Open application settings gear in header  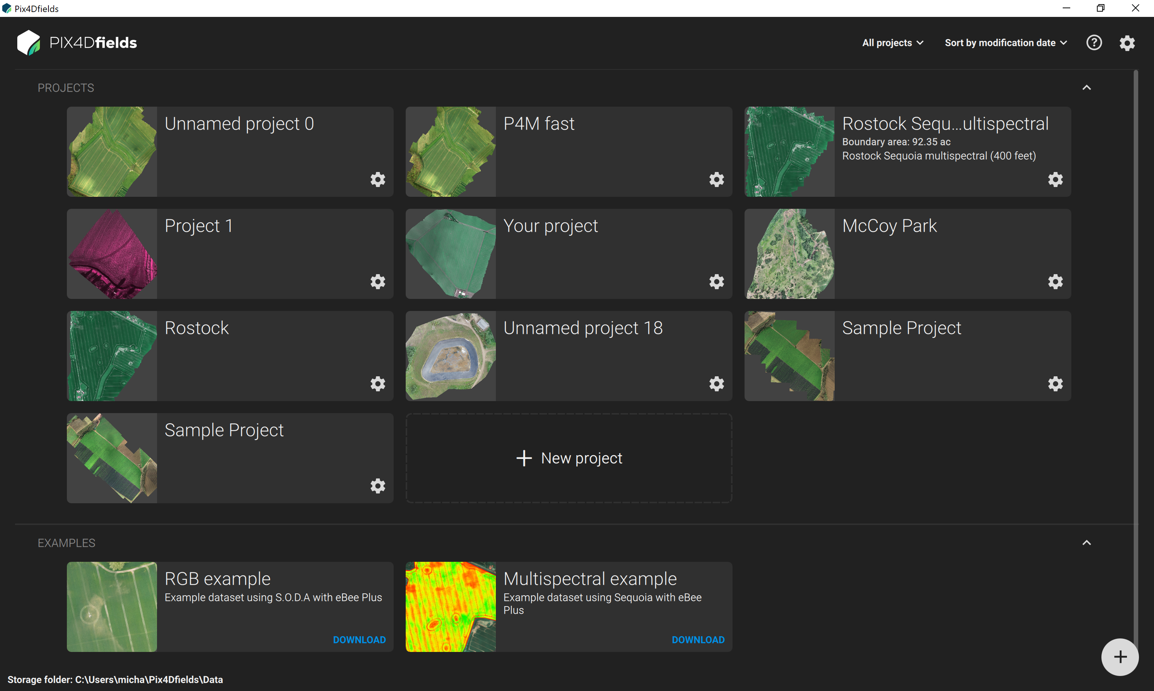pyautogui.click(x=1127, y=43)
